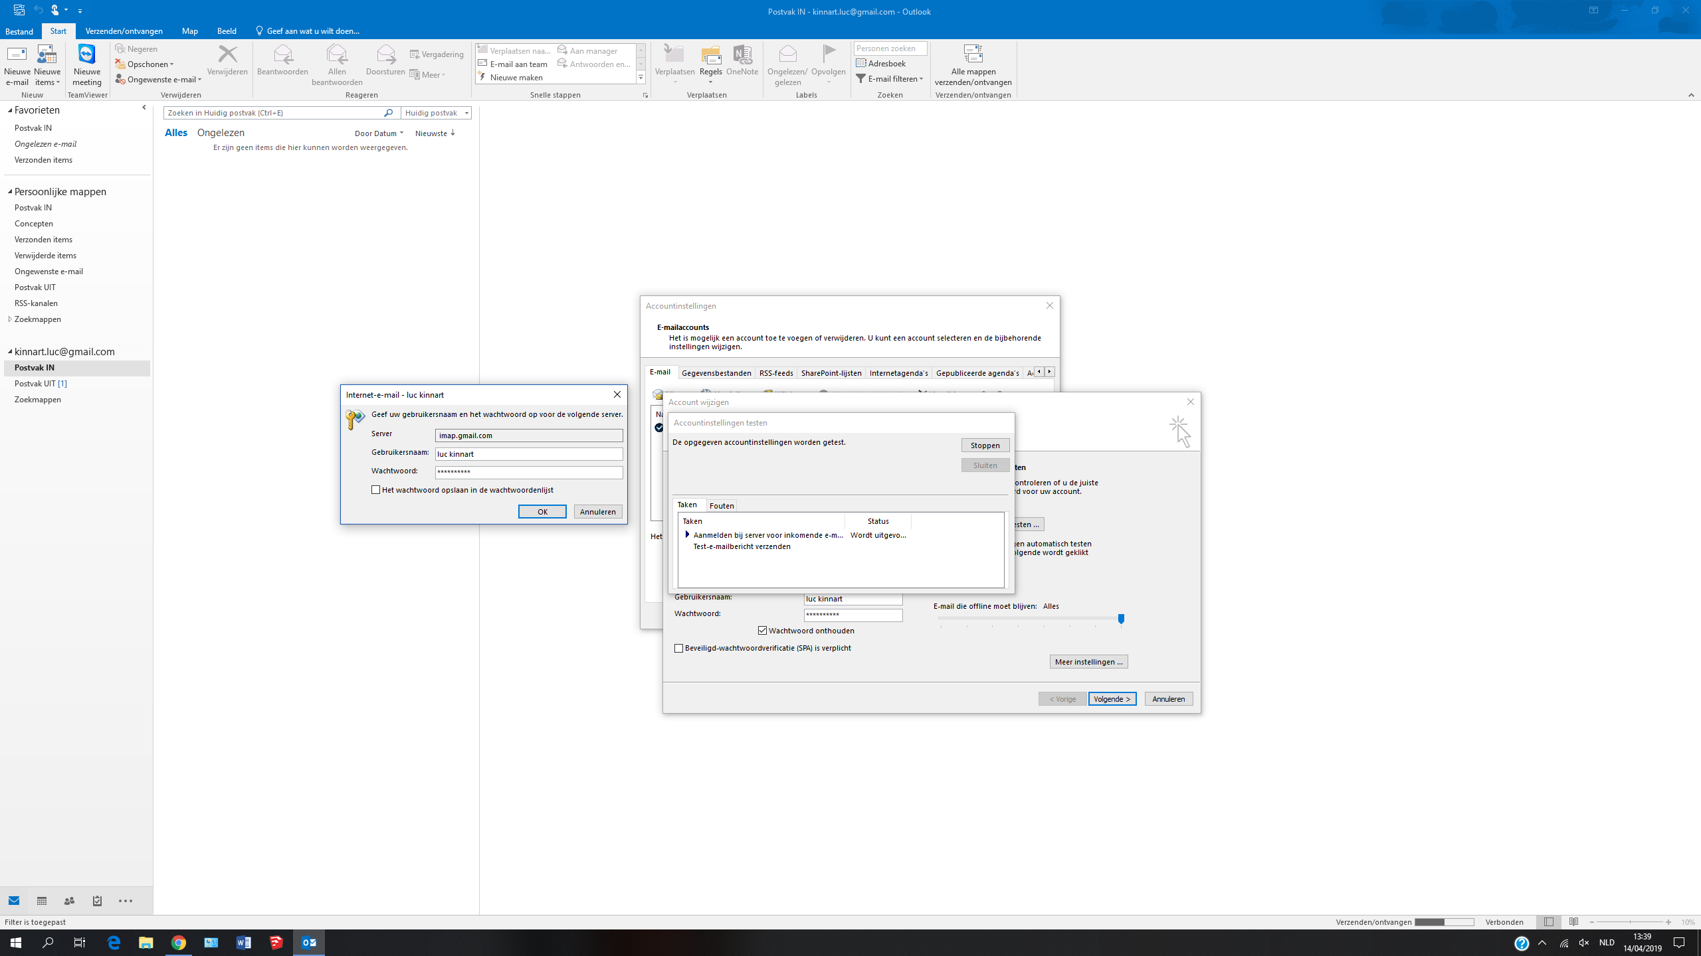This screenshot has width=1701, height=956.
Task: Click the Negeren ribbon button
Action: (x=136, y=48)
